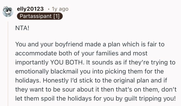This screenshot has width=181, height=106.
Task: Click the words emotionally blackmail
Action: (47, 72)
